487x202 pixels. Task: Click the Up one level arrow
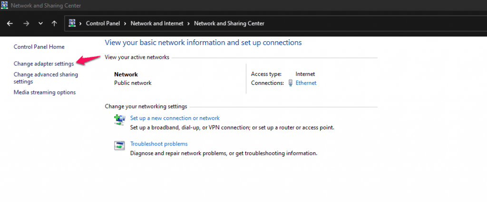[54, 23]
